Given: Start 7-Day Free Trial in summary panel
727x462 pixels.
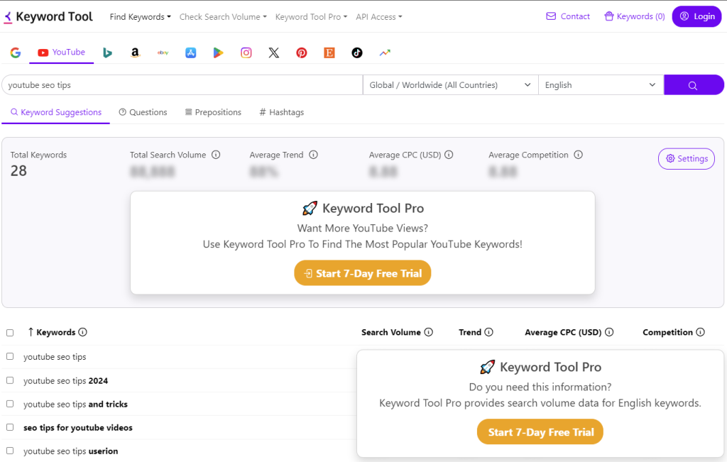Looking at the screenshot, I should (363, 273).
